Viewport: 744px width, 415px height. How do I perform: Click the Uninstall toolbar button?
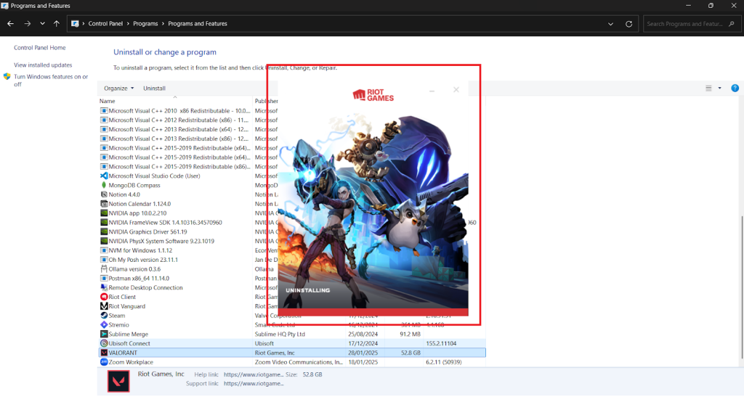[x=154, y=88]
